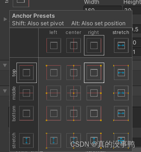Click the Width input field
This screenshot has height=152, width=141.
click(102, 8)
